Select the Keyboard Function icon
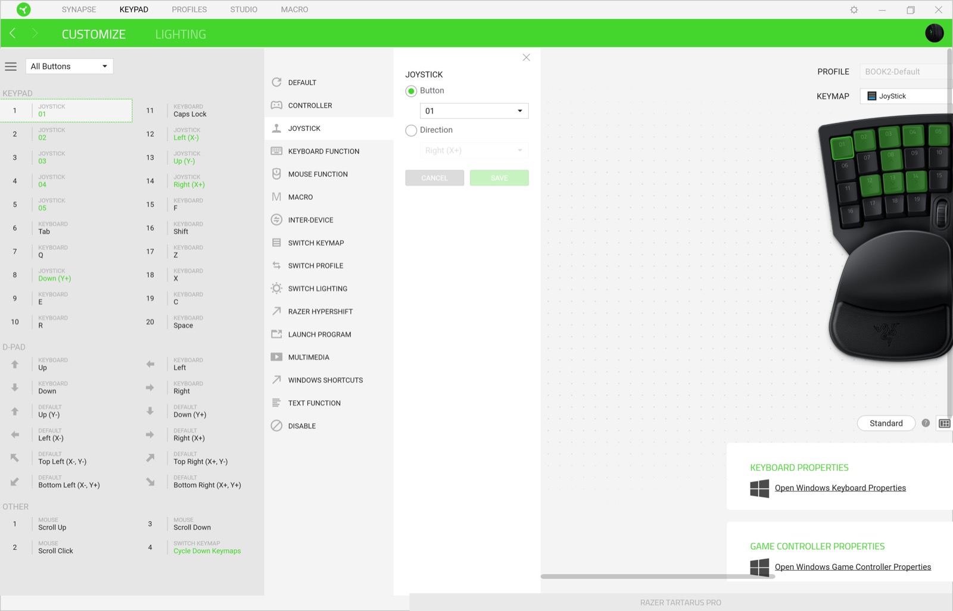 tap(276, 151)
